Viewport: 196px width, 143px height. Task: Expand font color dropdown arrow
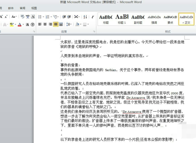click(23, 24)
